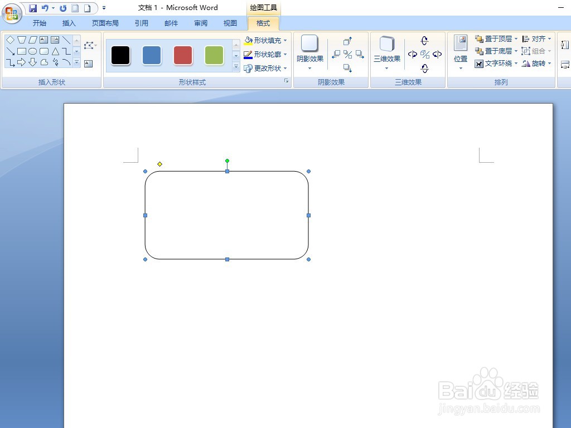Select the parallelogram shape
This screenshot has width=571, height=428.
tap(33, 40)
